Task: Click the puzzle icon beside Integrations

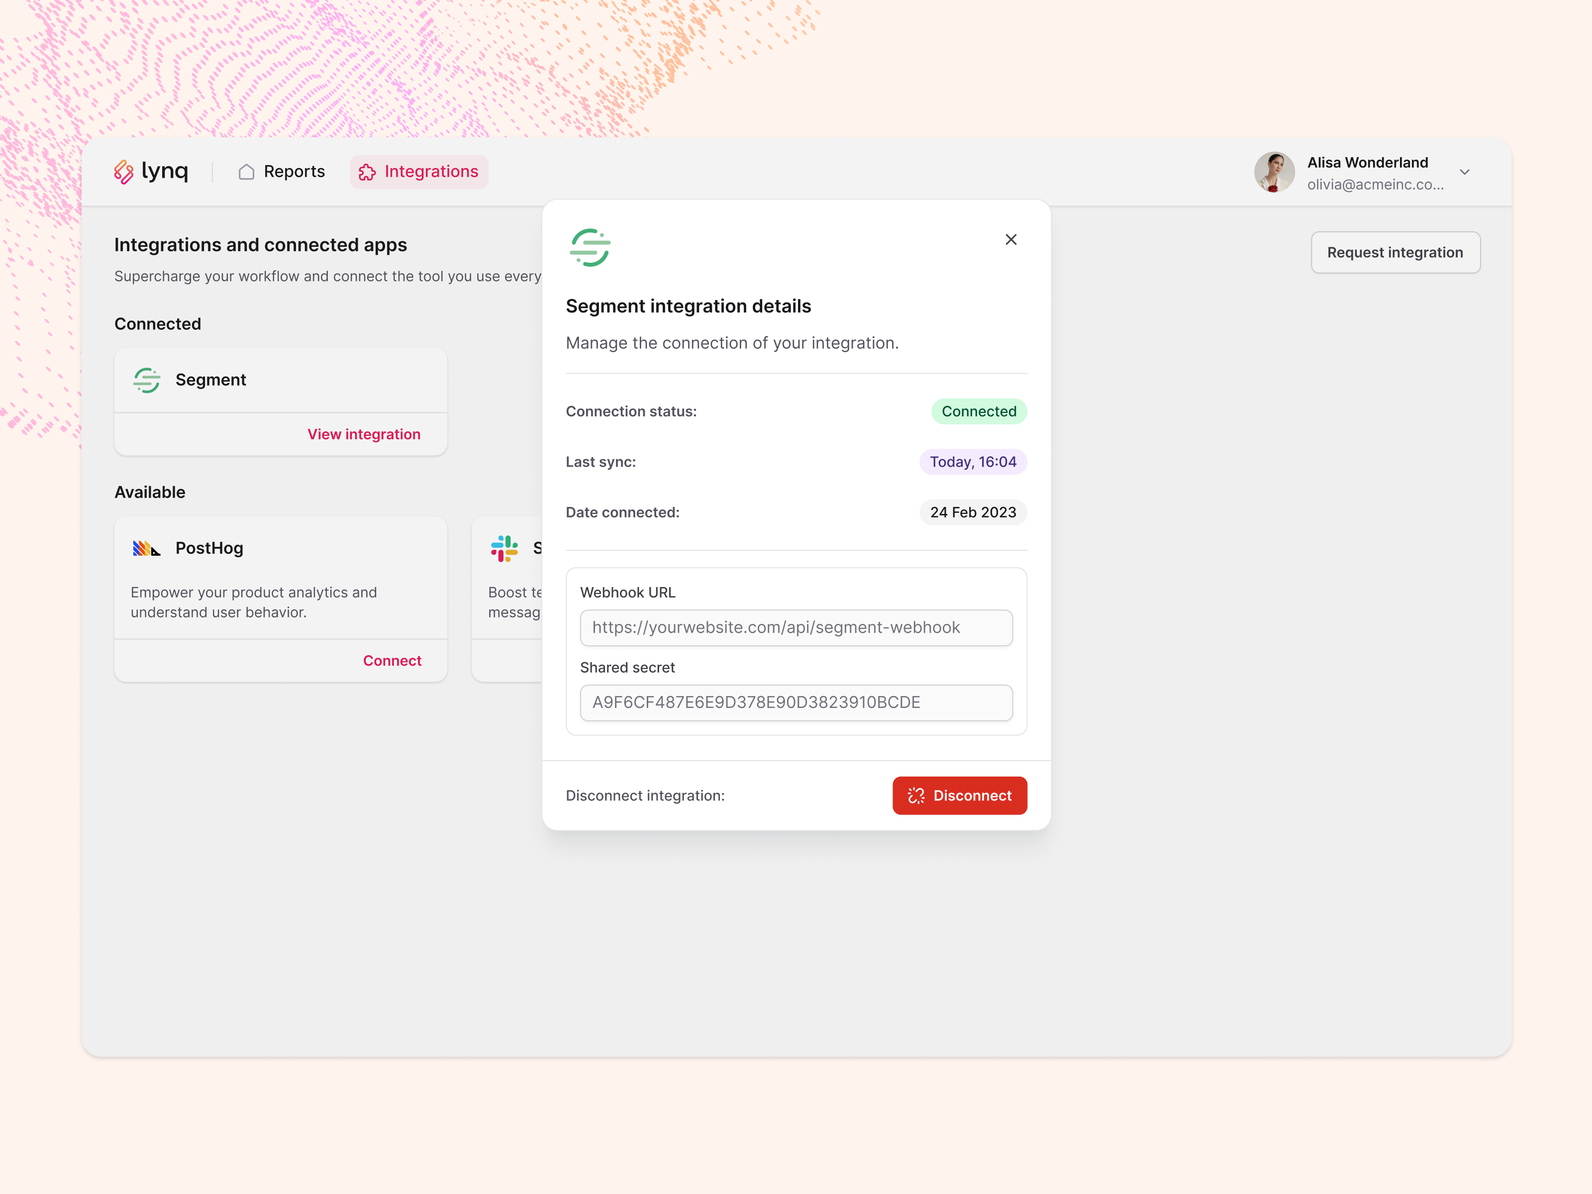Action: pos(367,172)
